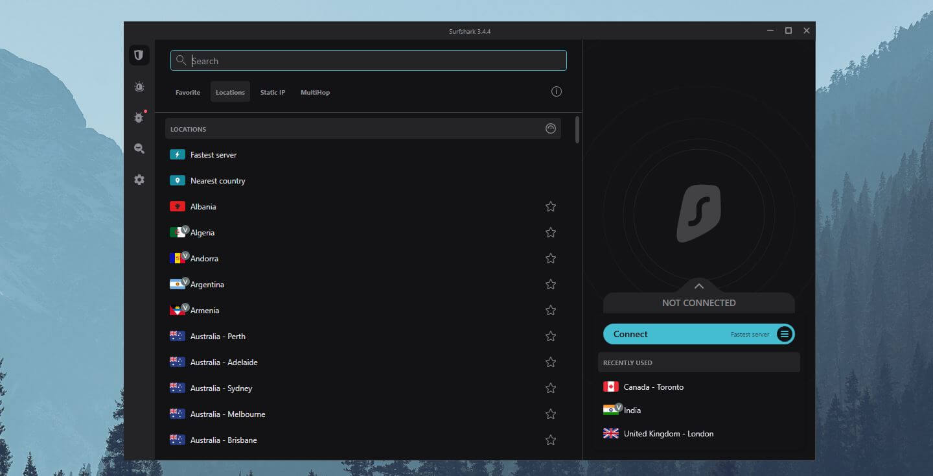The image size is (933, 476).
Task: Click the Argentina flag icon
Action: pos(177,284)
